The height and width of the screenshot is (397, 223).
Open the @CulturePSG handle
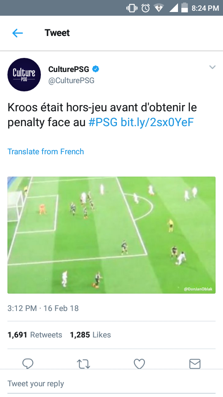(71, 81)
